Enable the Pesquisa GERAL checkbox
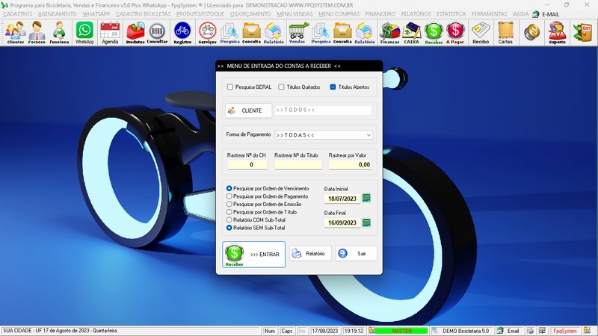 230,87
